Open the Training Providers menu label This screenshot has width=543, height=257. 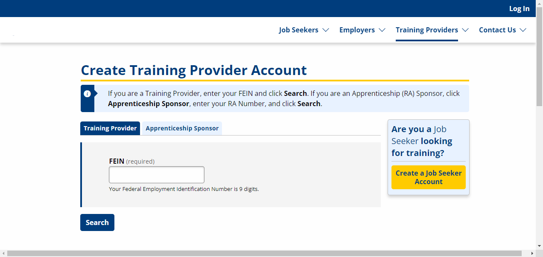point(427,30)
